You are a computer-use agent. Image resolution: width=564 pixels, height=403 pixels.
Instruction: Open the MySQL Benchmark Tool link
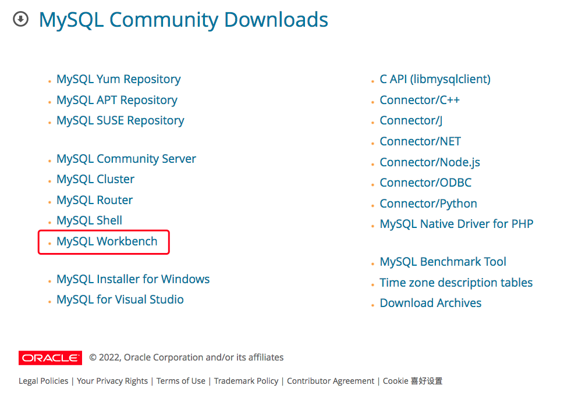[x=443, y=262]
